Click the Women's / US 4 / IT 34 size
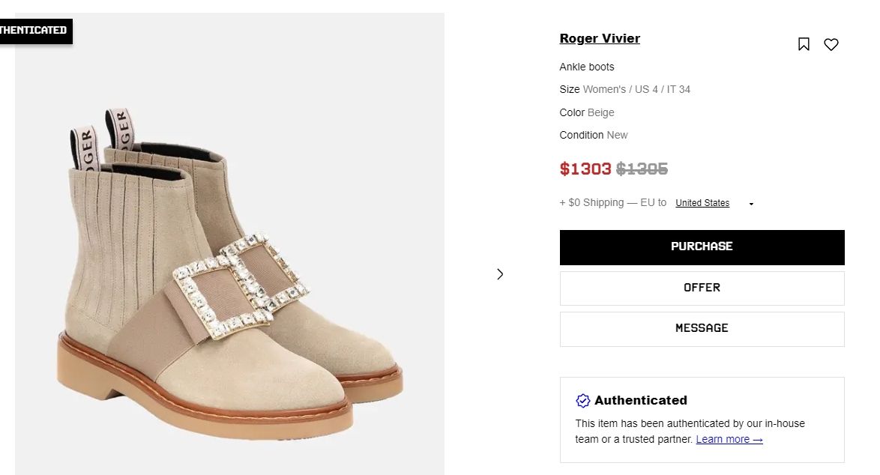The width and height of the screenshot is (880, 475). [636, 90]
